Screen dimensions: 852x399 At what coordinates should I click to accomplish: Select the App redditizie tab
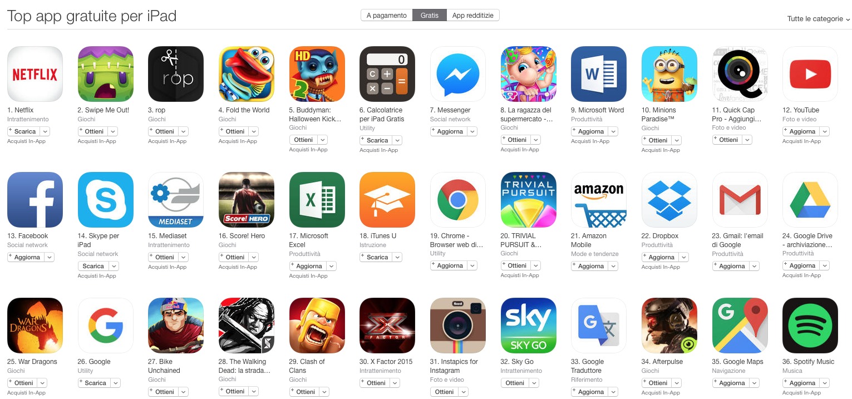pos(473,16)
